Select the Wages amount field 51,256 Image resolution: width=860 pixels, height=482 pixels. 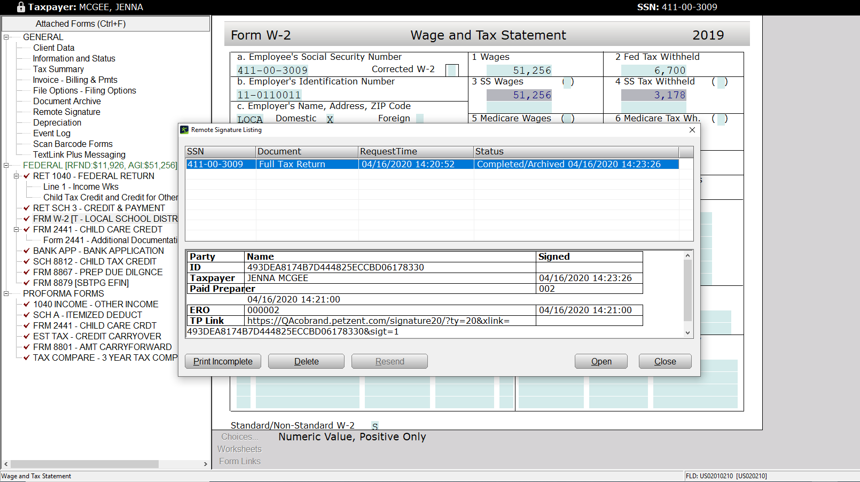(519, 71)
